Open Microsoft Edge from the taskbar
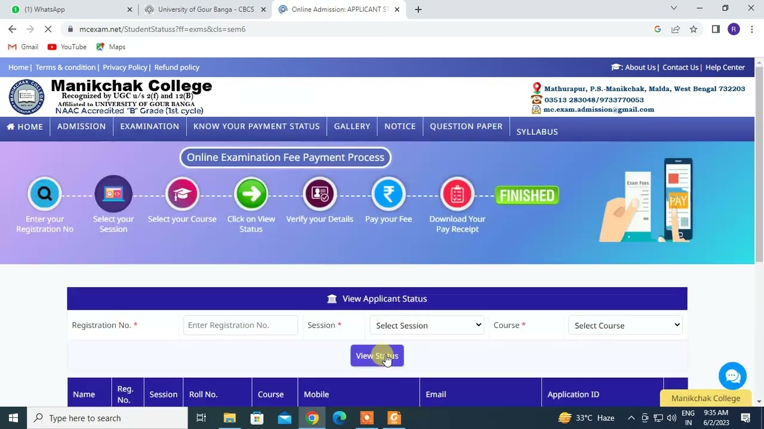 pyautogui.click(x=339, y=418)
